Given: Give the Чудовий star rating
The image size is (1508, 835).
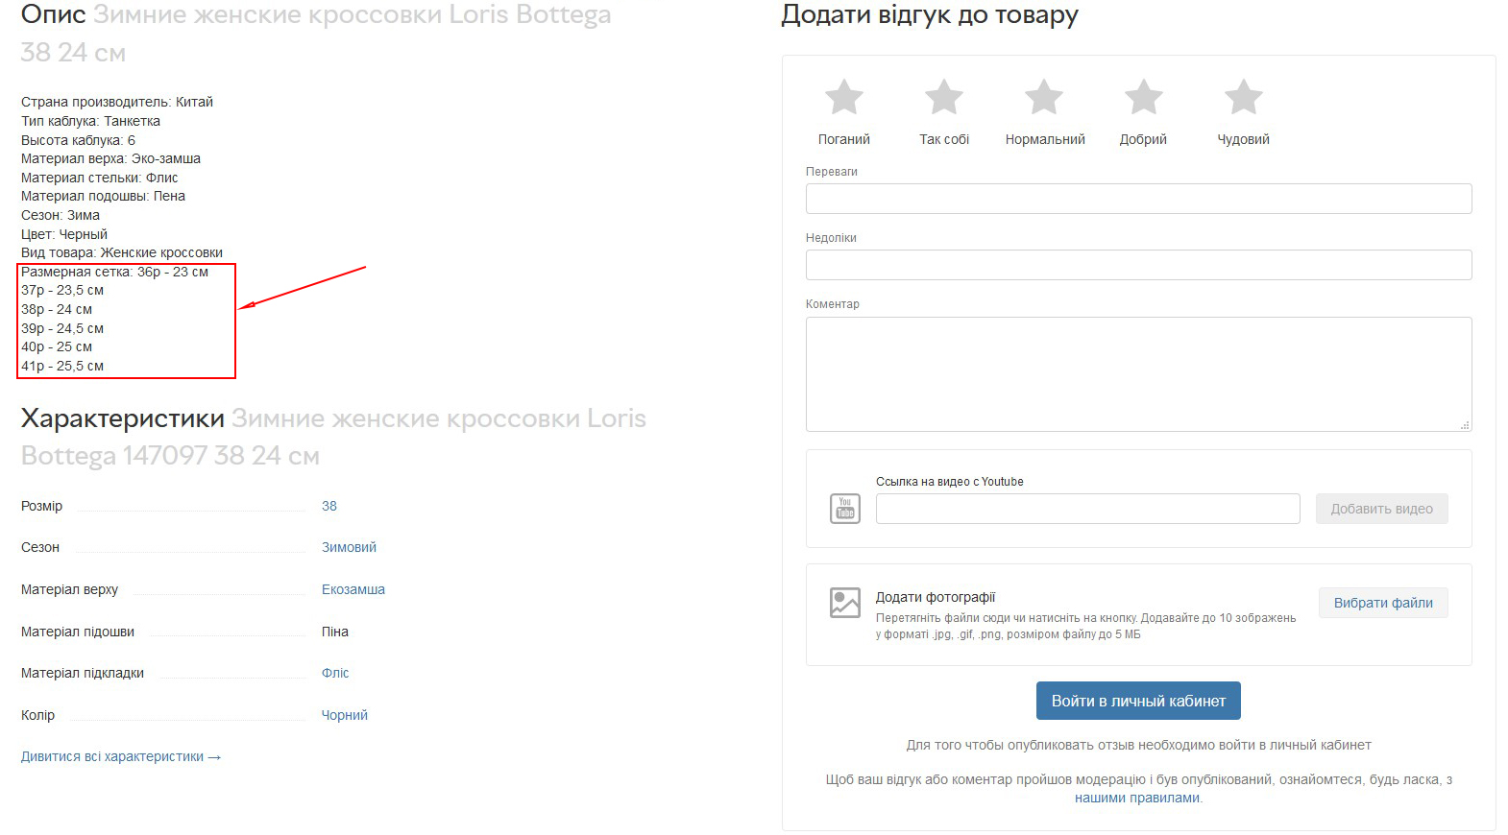Looking at the screenshot, I should point(1244,97).
